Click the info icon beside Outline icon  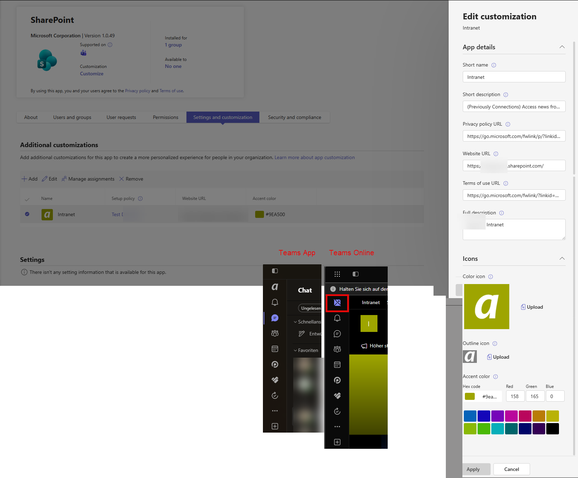click(x=495, y=344)
